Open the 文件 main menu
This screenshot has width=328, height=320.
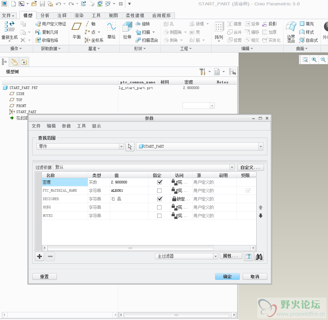[x=8, y=15]
